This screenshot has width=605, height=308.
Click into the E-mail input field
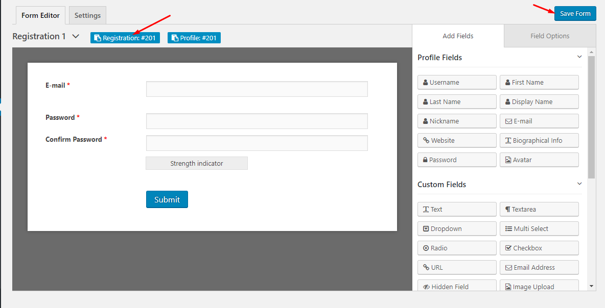pos(257,89)
